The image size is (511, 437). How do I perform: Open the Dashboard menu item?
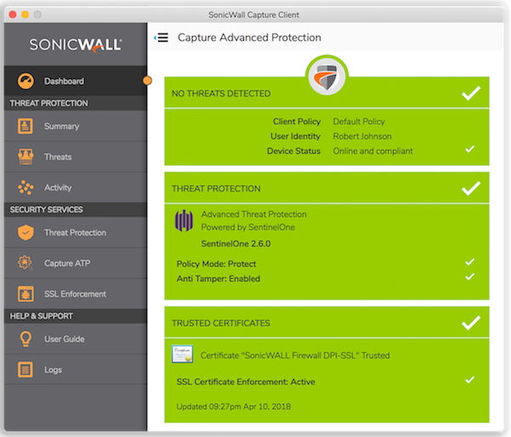(76, 81)
